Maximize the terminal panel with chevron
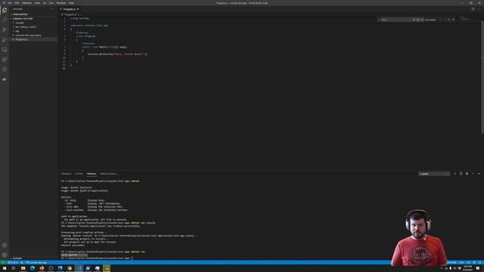This screenshot has width=484, height=272. click(473, 174)
